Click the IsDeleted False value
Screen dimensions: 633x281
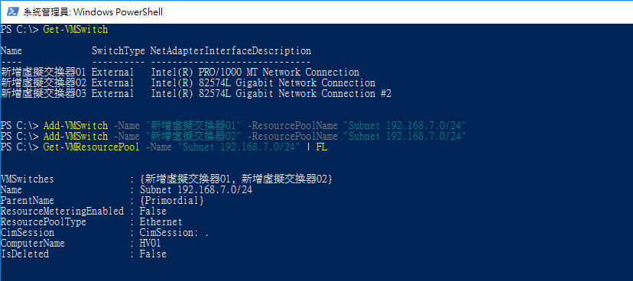click(x=153, y=254)
